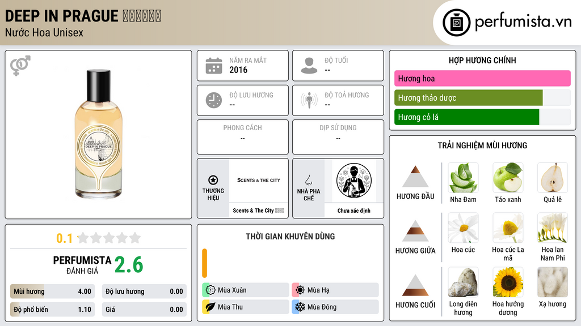Click the perfumer illustration Chưa xác định
The height and width of the screenshot is (326, 581).
pos(354,181)
